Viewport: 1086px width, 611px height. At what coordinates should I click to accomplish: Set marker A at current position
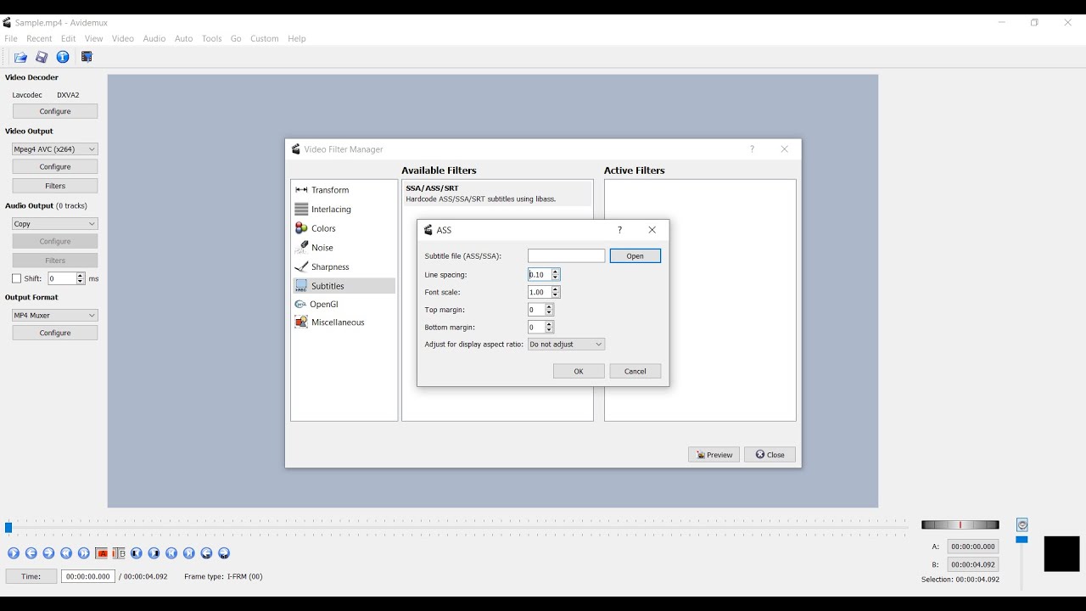pos(102,553)
